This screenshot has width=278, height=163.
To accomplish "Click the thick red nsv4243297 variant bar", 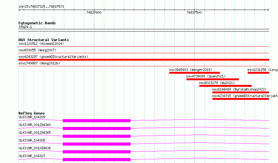I will tap(144, 60).
